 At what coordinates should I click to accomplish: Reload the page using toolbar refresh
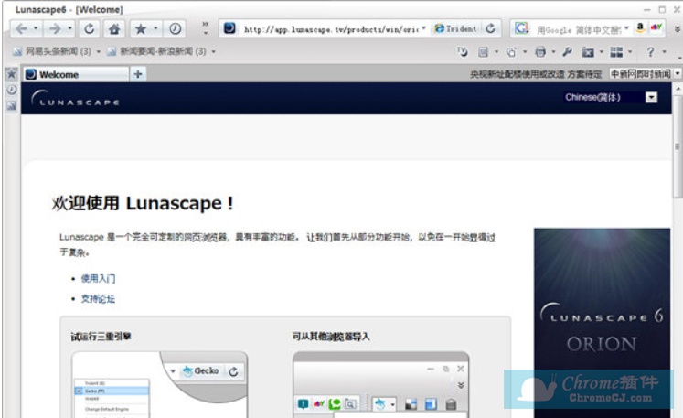tap(90, 28)
